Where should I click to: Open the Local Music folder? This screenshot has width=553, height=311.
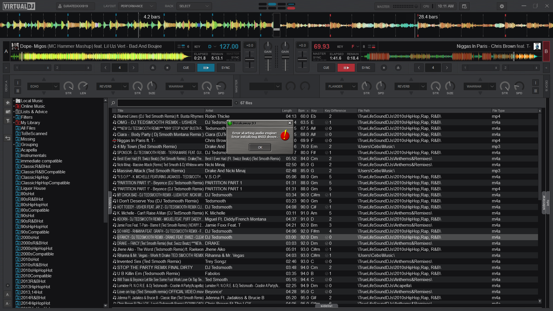coord(32,101)
